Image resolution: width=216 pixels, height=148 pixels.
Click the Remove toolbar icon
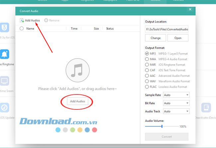click(x=46, y=20)
